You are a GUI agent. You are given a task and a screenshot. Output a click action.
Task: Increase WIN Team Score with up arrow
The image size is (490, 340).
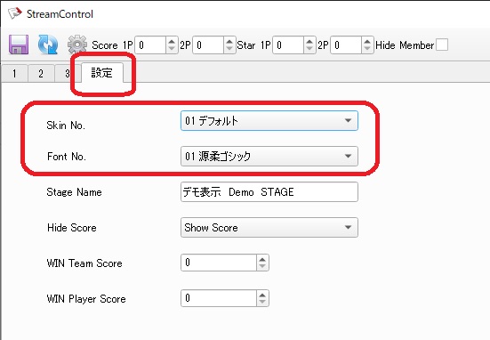[x=262, y=259]
